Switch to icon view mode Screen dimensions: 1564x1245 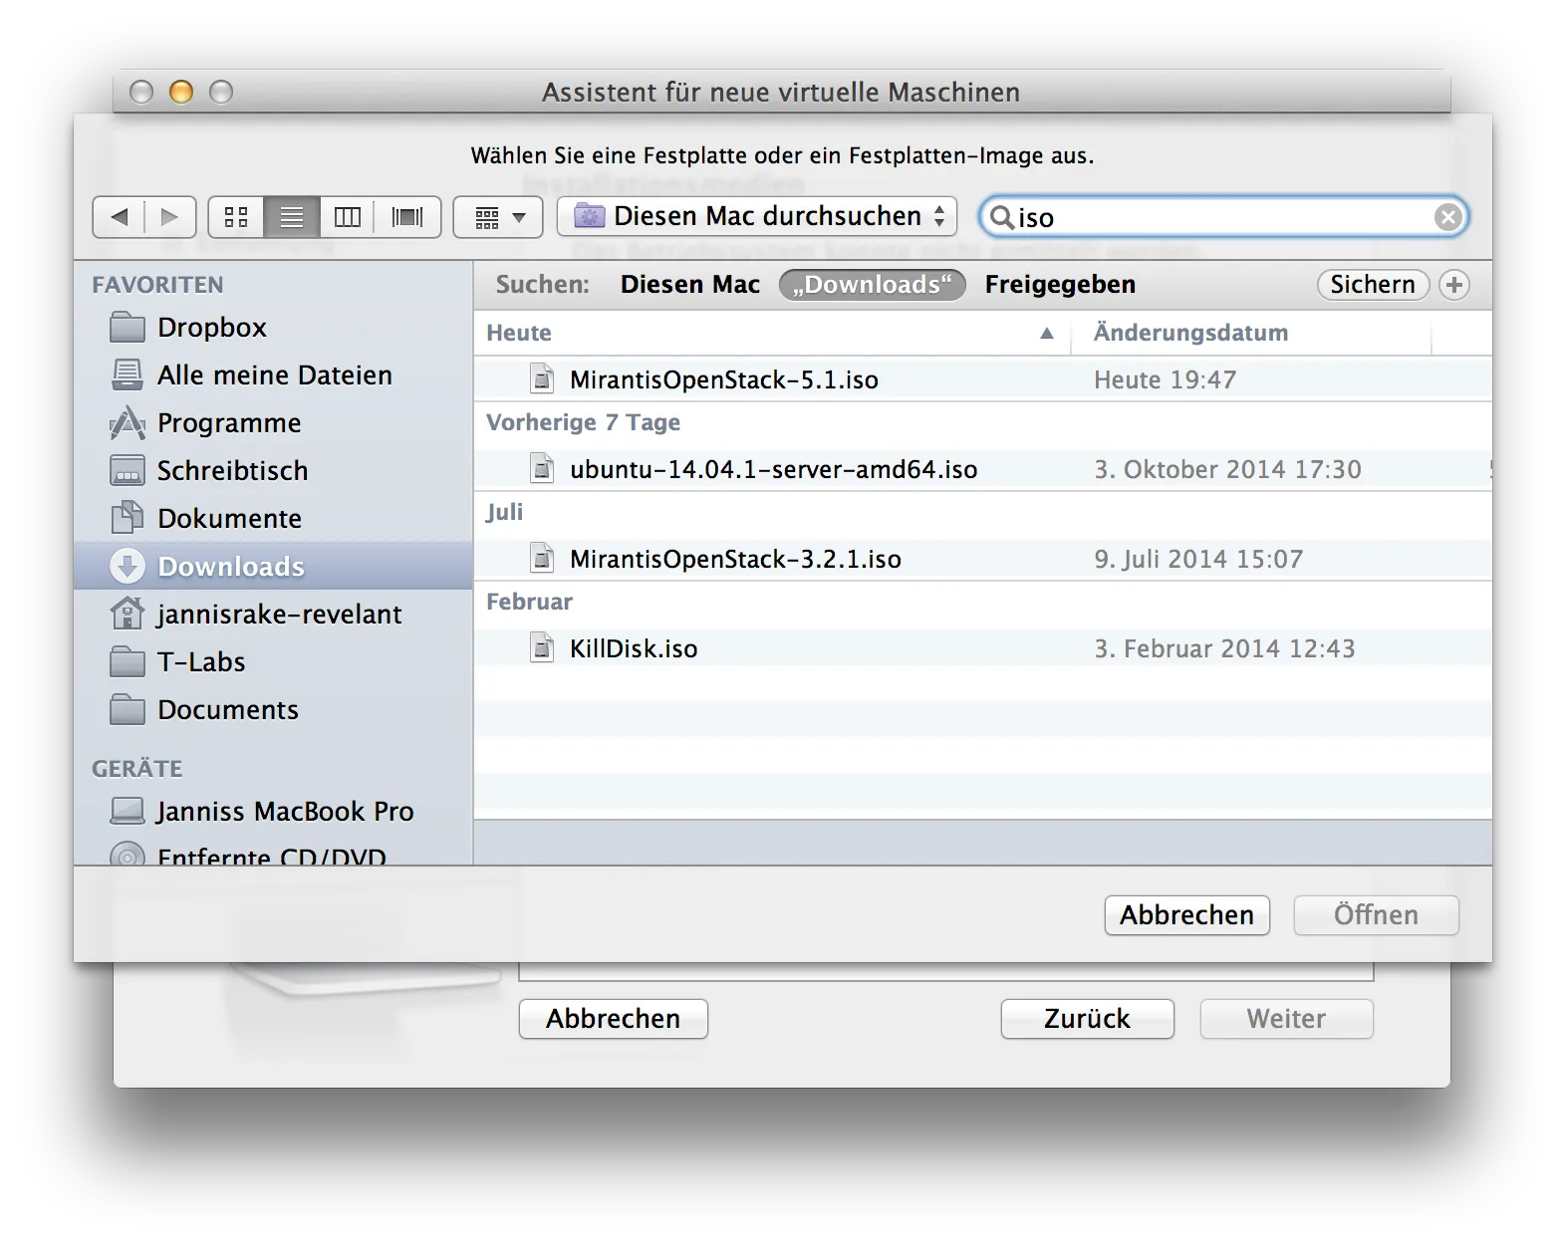tap(236, 217)
